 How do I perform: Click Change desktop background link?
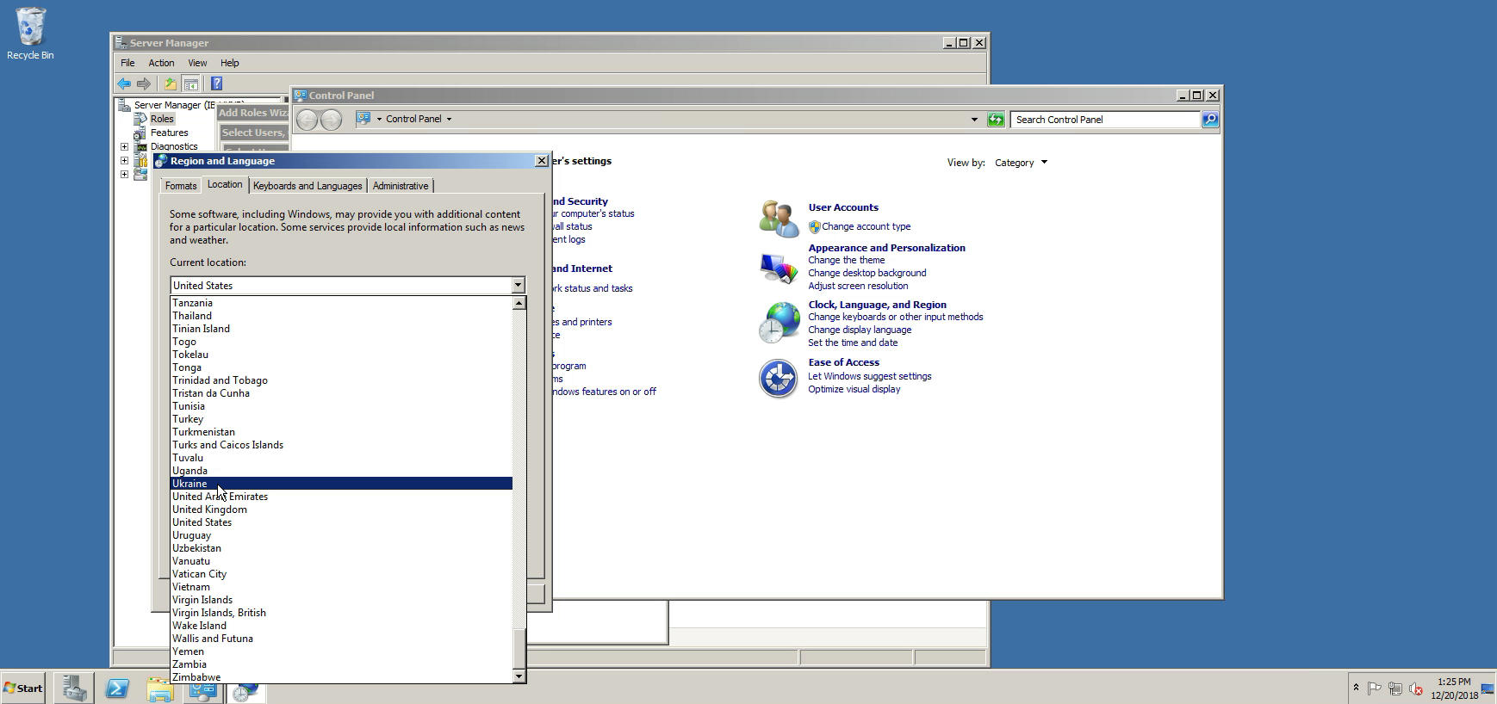[867, 273]
